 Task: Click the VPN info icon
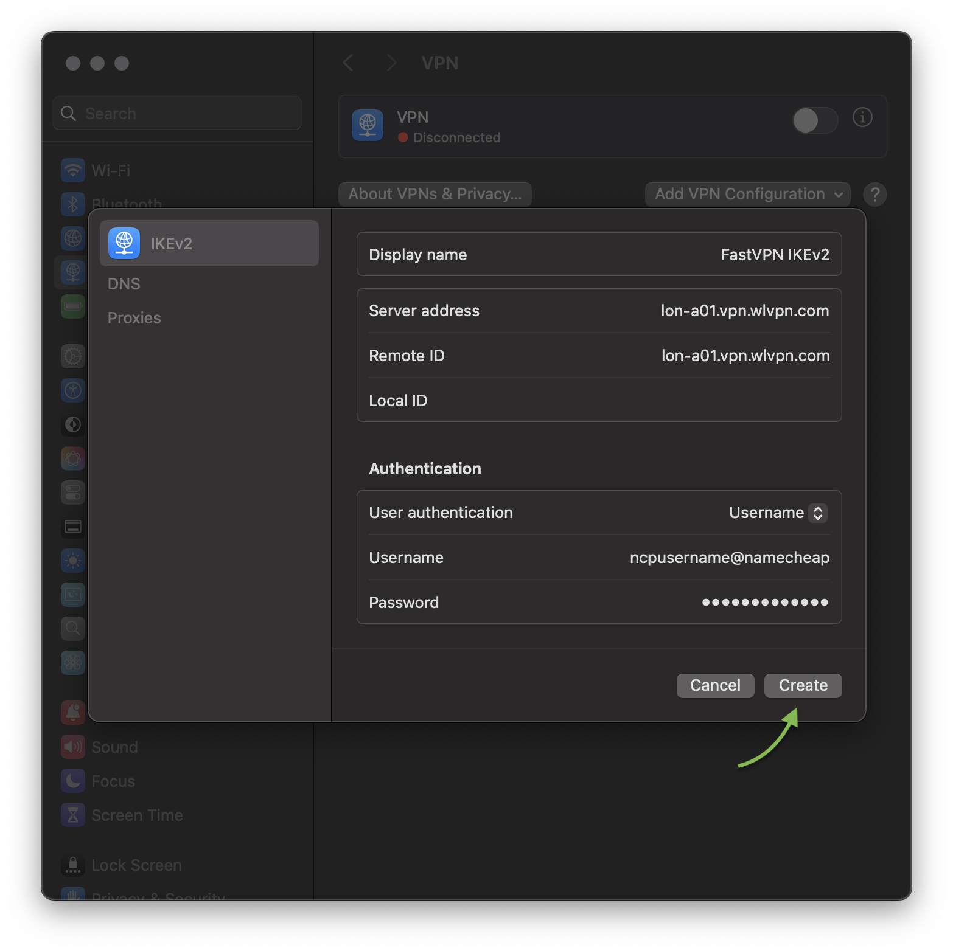click(862, 117)
